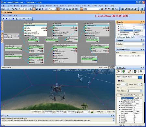Stop the flow graph playback
Image resolution: width=146 pixels, height=127 pixels.
point(6,19)
